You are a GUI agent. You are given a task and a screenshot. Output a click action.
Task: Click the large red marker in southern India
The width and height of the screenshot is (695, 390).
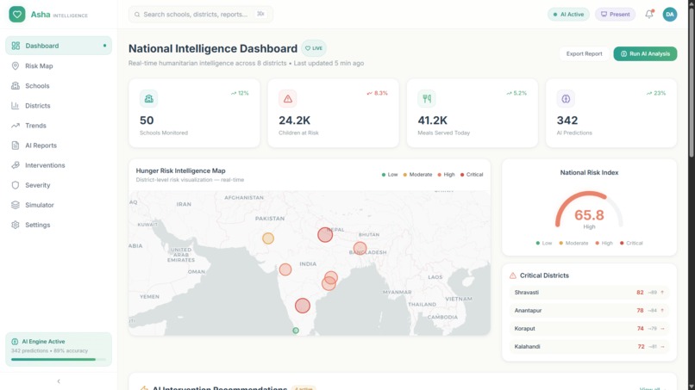click(x=303, y=306)
